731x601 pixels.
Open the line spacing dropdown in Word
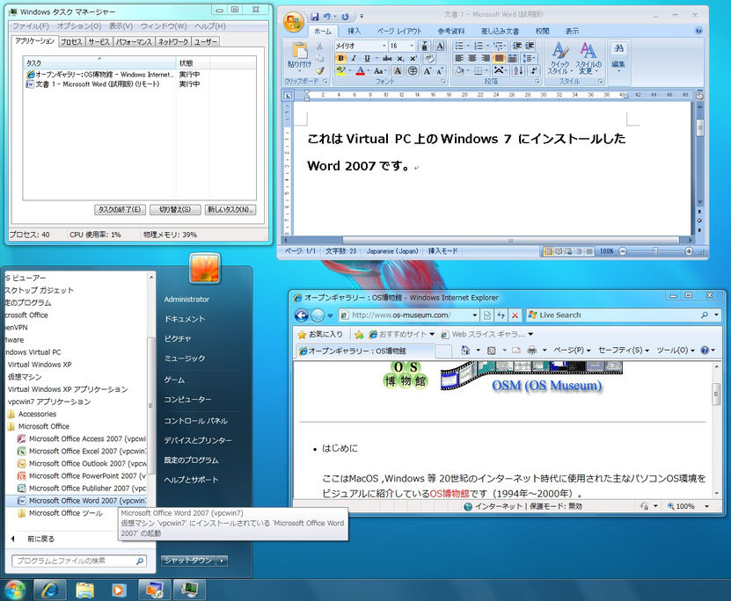click(x=529, y=58)
